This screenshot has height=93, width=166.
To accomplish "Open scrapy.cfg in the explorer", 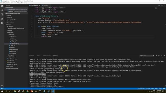I will point(12,55).
